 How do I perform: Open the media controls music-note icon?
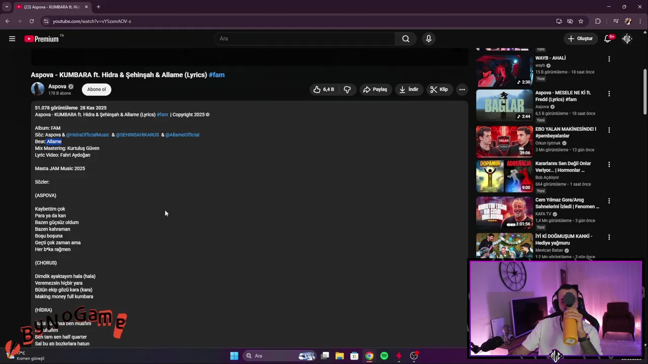(x=616, y=21)
